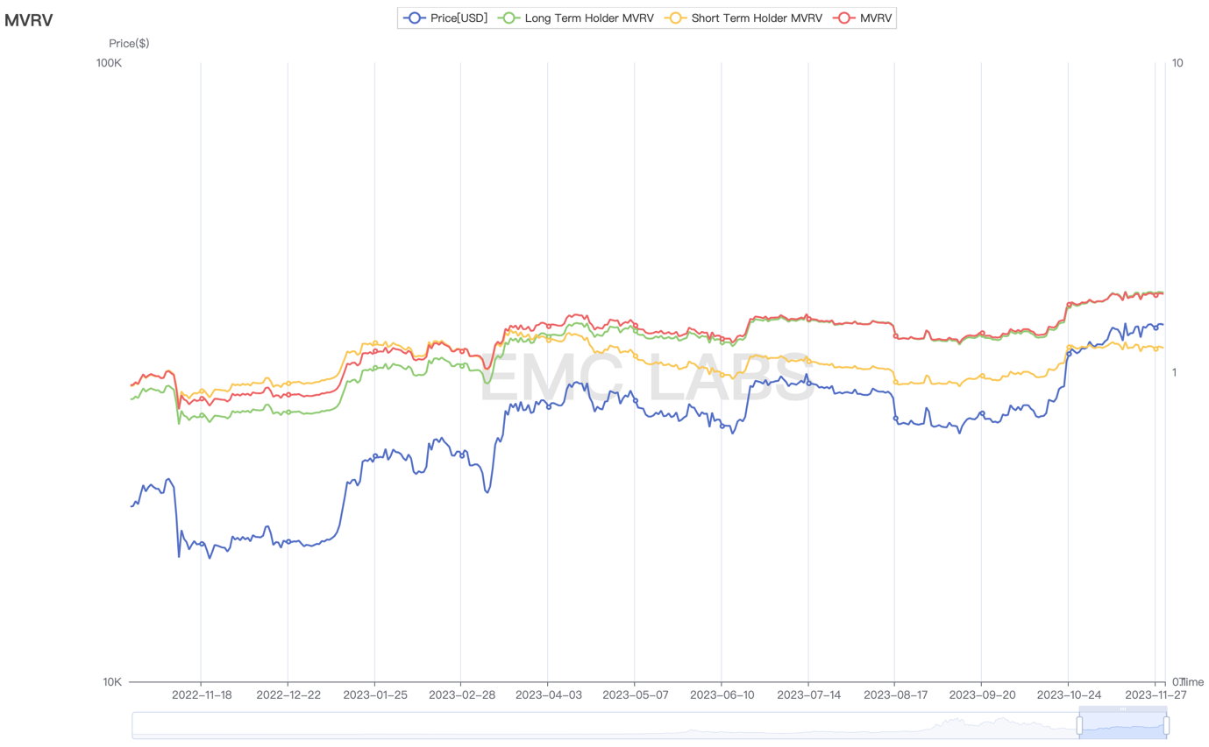Toggle the Price[USD] series label
This screenshot has width=1209, height=747.
pos(459,18)
